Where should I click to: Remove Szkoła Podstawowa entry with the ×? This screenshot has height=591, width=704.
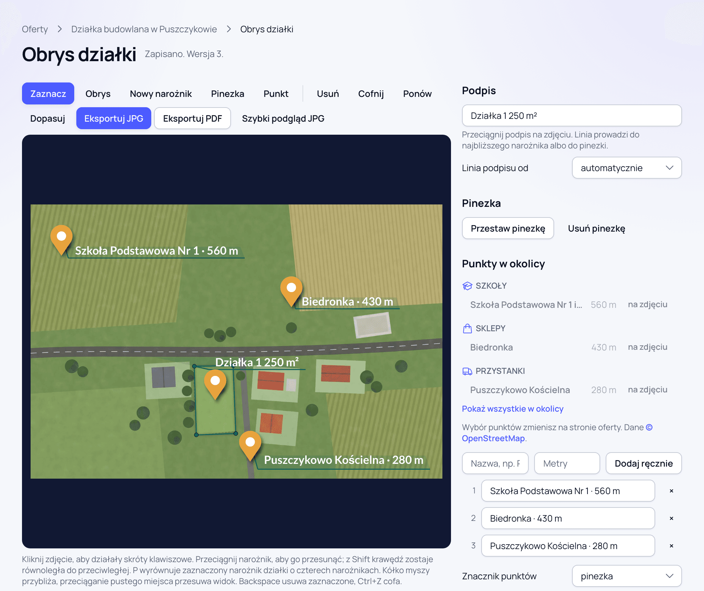click(x=671, y=491)
